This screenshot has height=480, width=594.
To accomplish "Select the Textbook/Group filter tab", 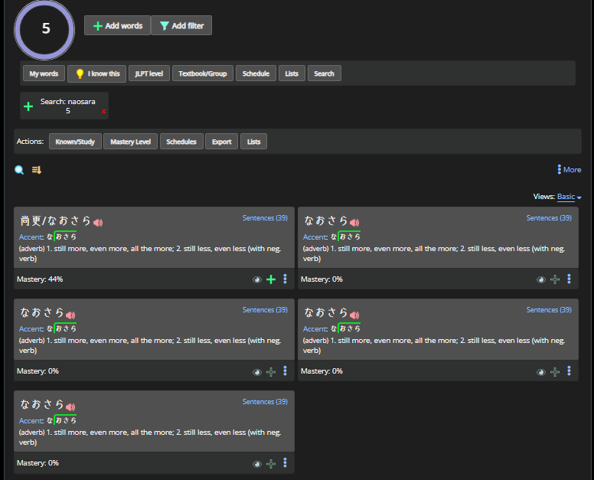I will point(202,73).
